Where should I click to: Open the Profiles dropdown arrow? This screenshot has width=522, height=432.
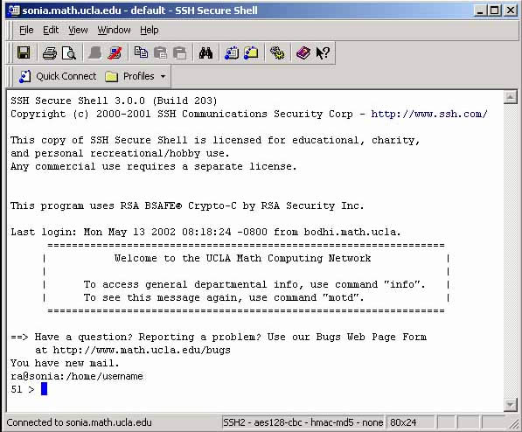pos(163,76)
